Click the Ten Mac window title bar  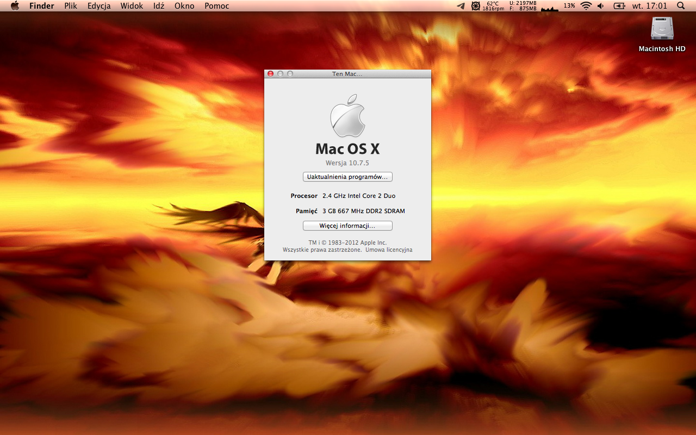click(347, 74)
